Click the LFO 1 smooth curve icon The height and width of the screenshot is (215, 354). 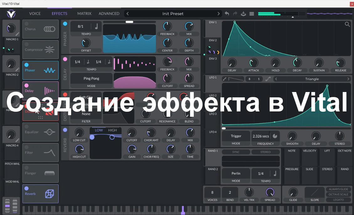(x=268, y=79)
